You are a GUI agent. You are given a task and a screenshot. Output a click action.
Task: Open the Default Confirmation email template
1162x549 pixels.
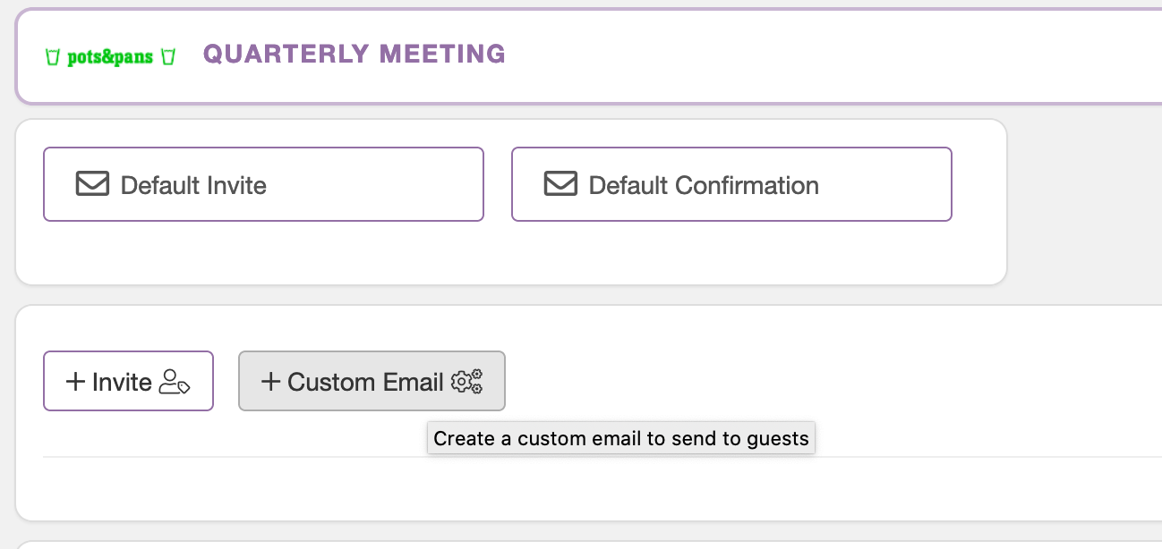(731, 184)
